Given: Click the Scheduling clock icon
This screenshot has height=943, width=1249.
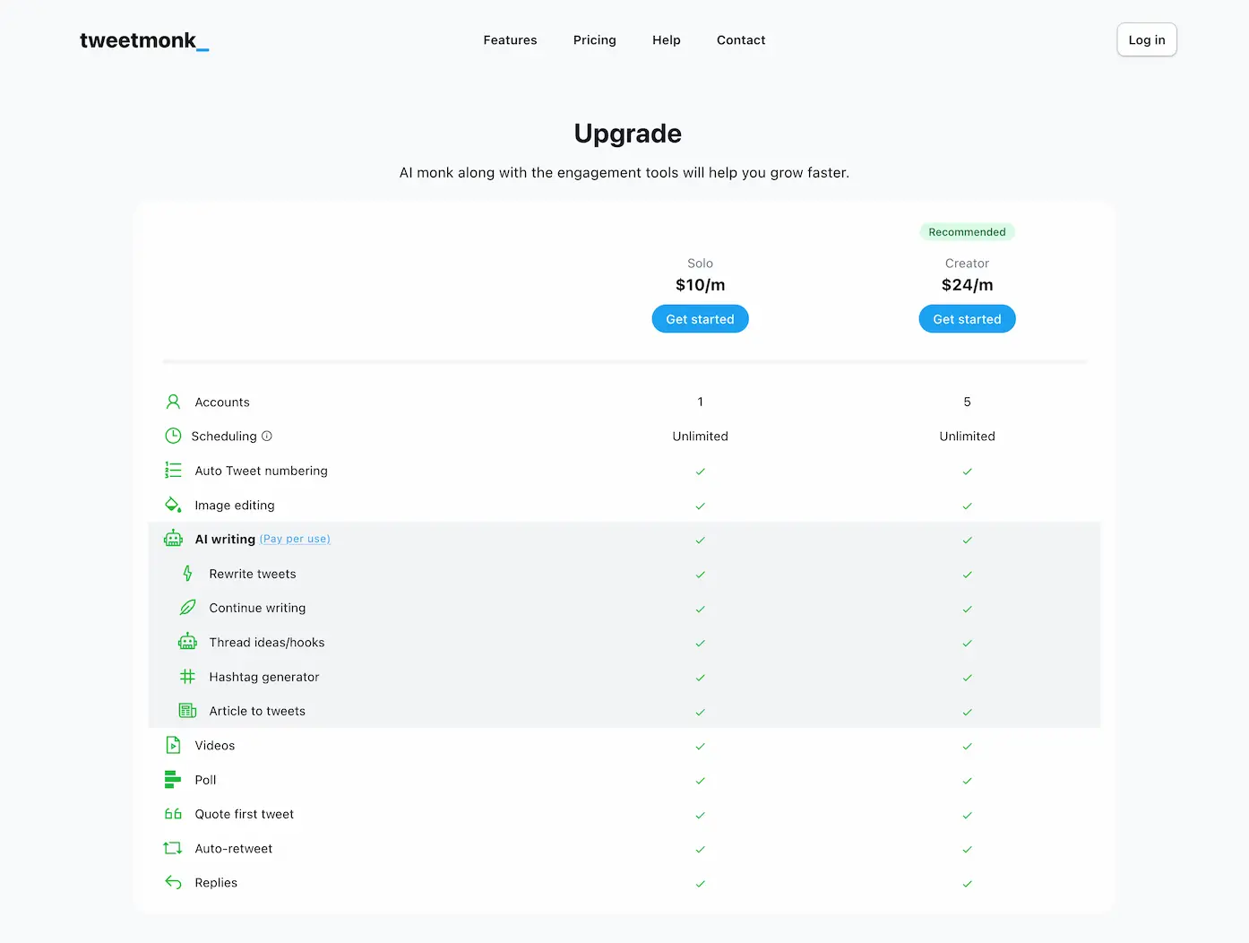Looking at the screenshot, I should tap(173, 436).
